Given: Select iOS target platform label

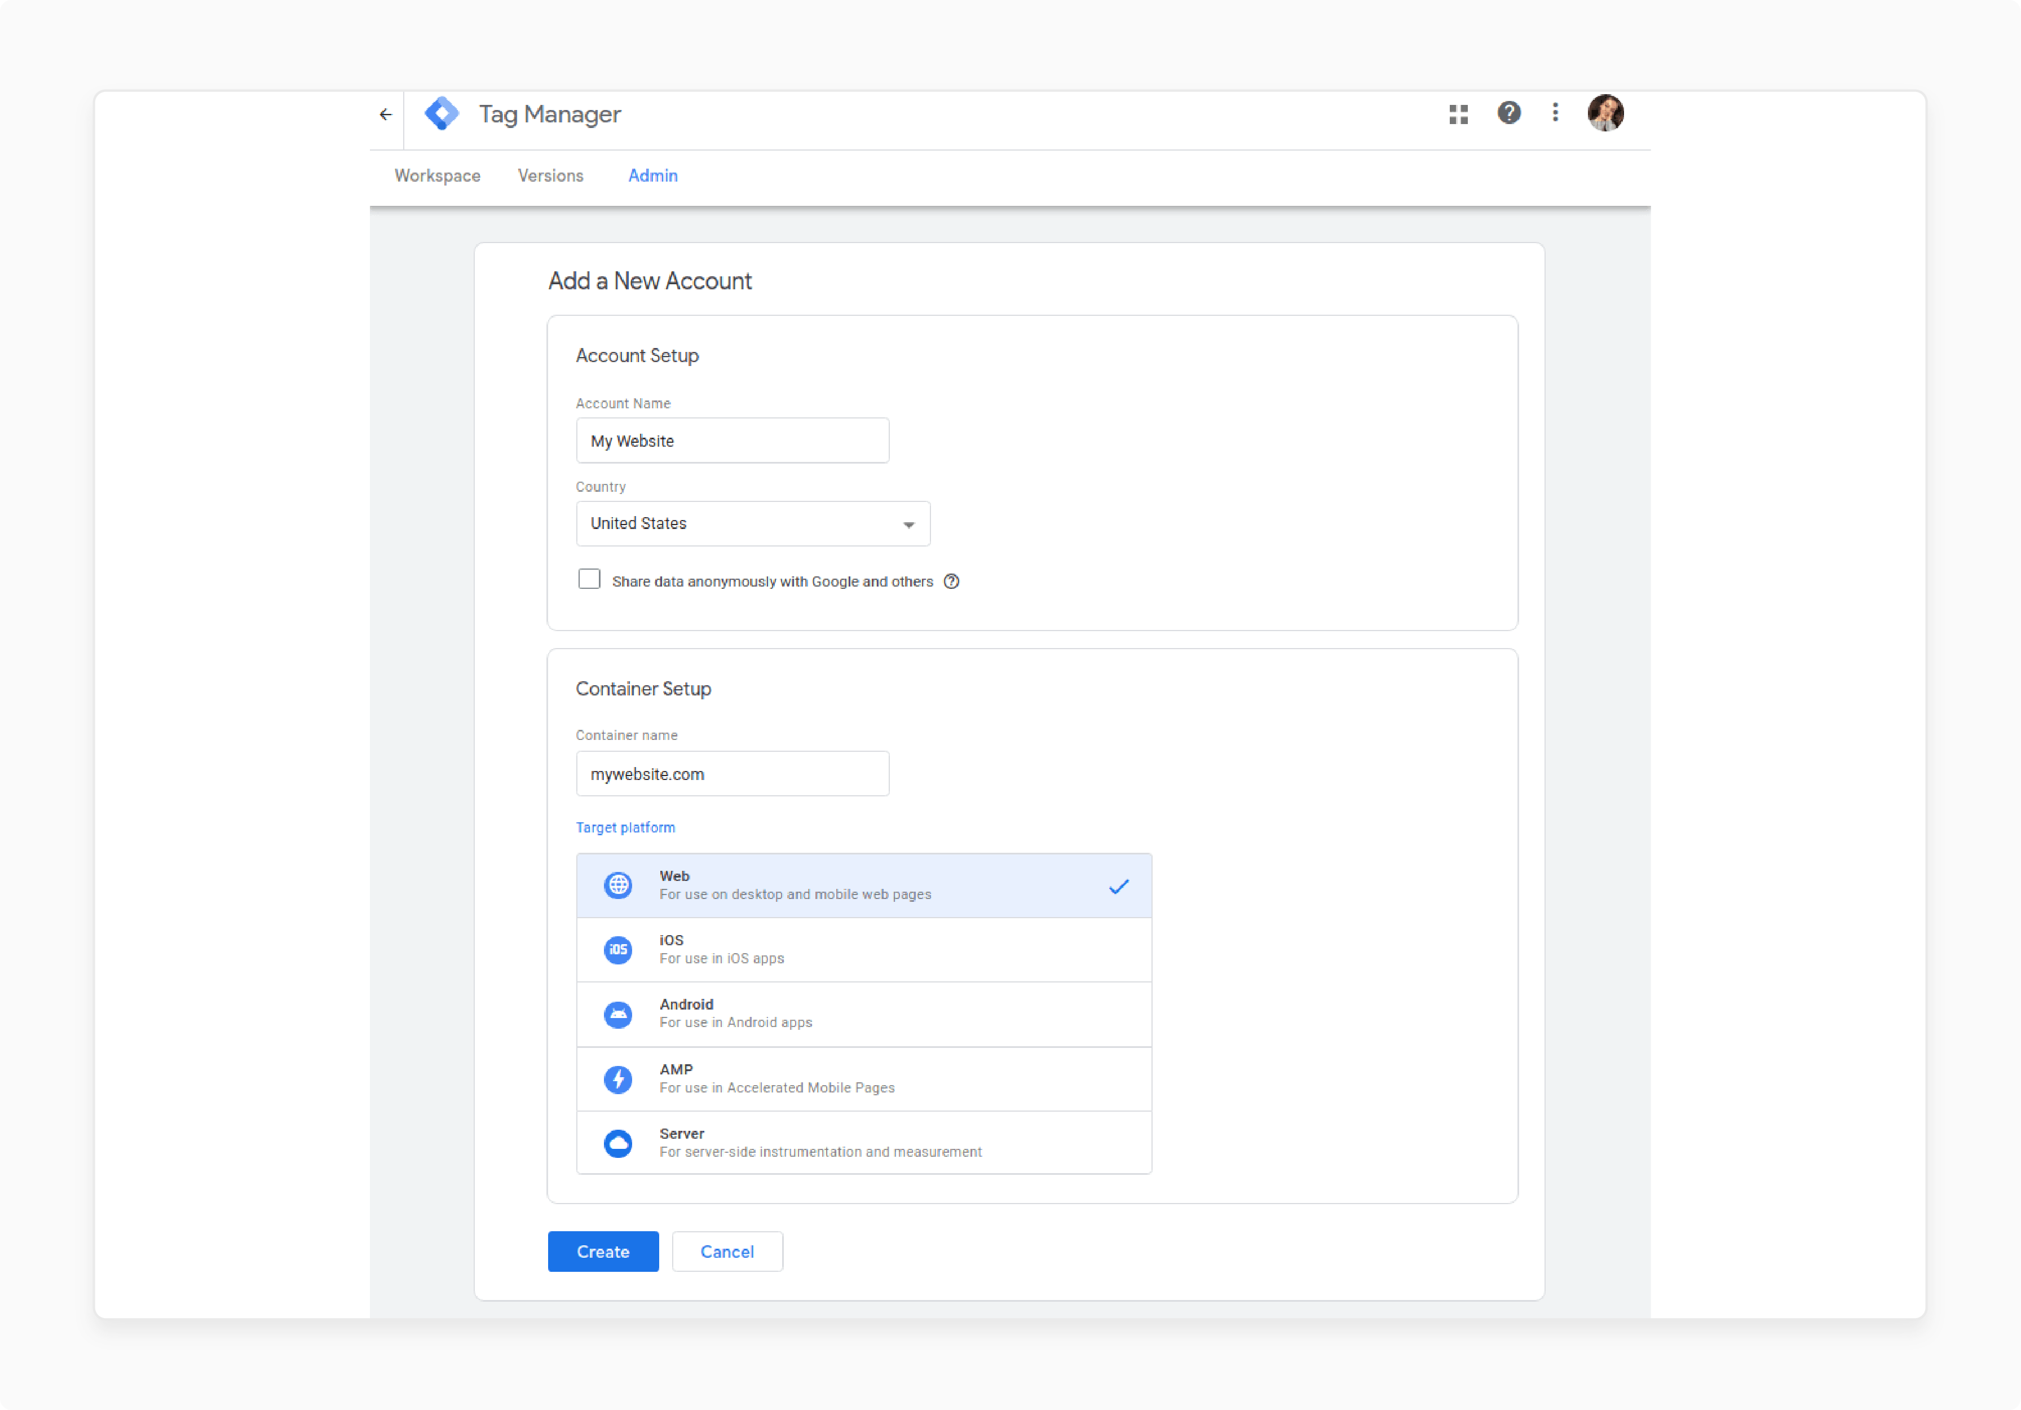Looking at the screenshot, I should pos(670,940).
